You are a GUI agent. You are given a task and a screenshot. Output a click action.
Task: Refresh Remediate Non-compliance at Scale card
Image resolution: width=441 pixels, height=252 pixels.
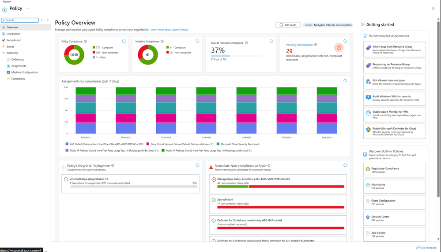(345, 165)
